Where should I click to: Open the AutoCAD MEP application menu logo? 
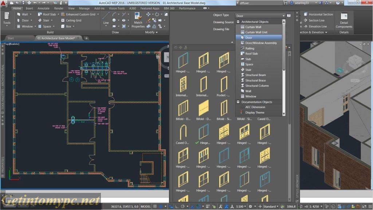point(3,3)
